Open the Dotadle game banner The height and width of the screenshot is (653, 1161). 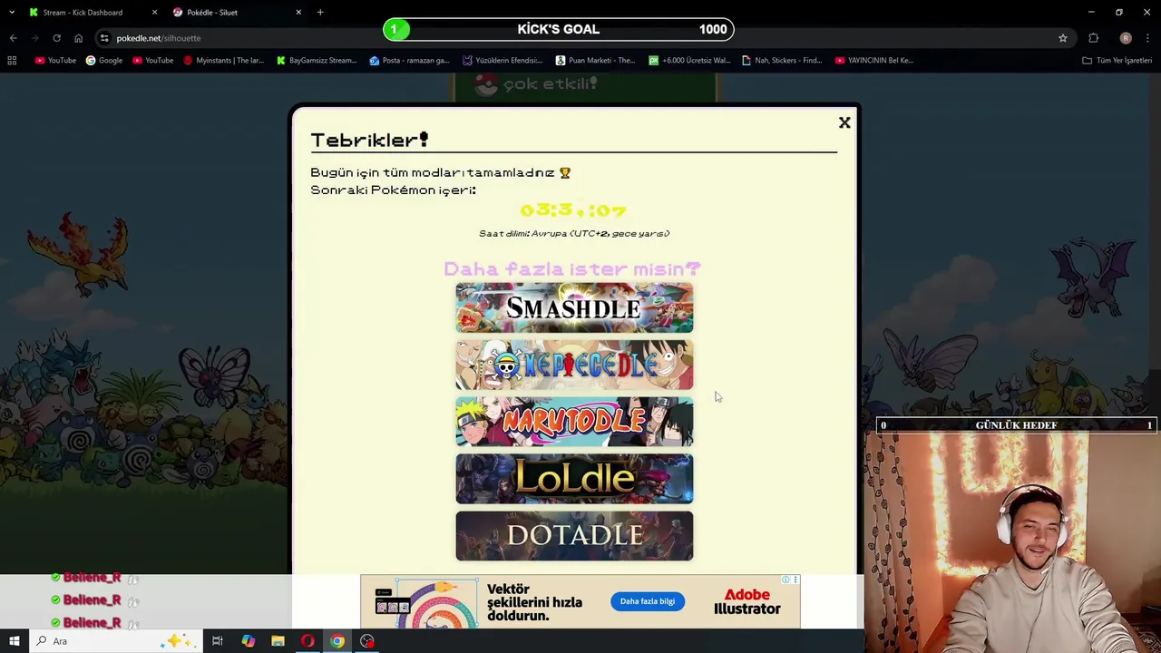(574, 536)
